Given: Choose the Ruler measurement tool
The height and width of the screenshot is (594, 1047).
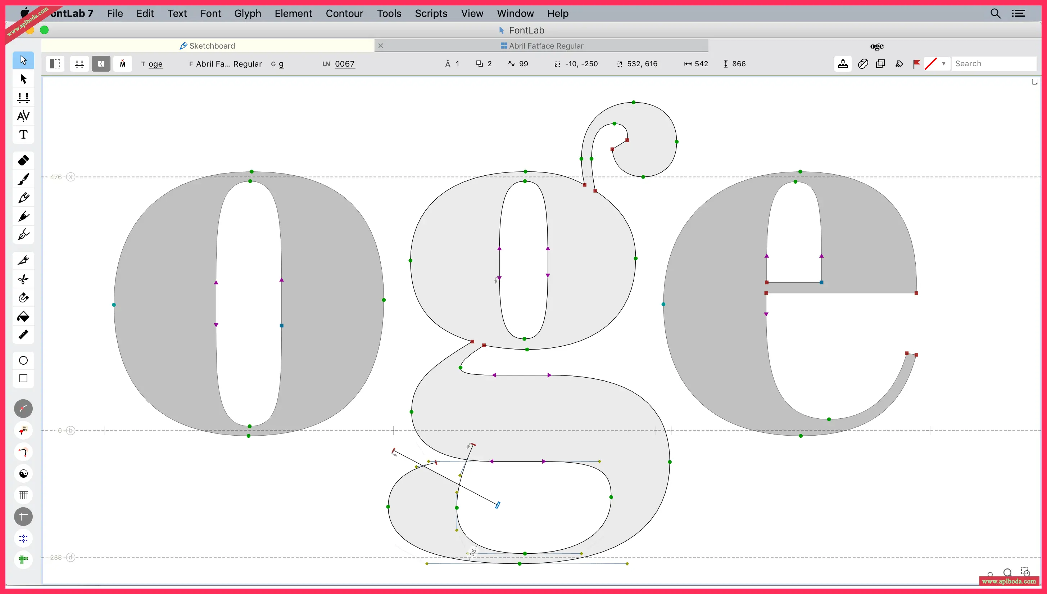Looking at the screenshot, I should pyautogui.click(x=23, y=334).
